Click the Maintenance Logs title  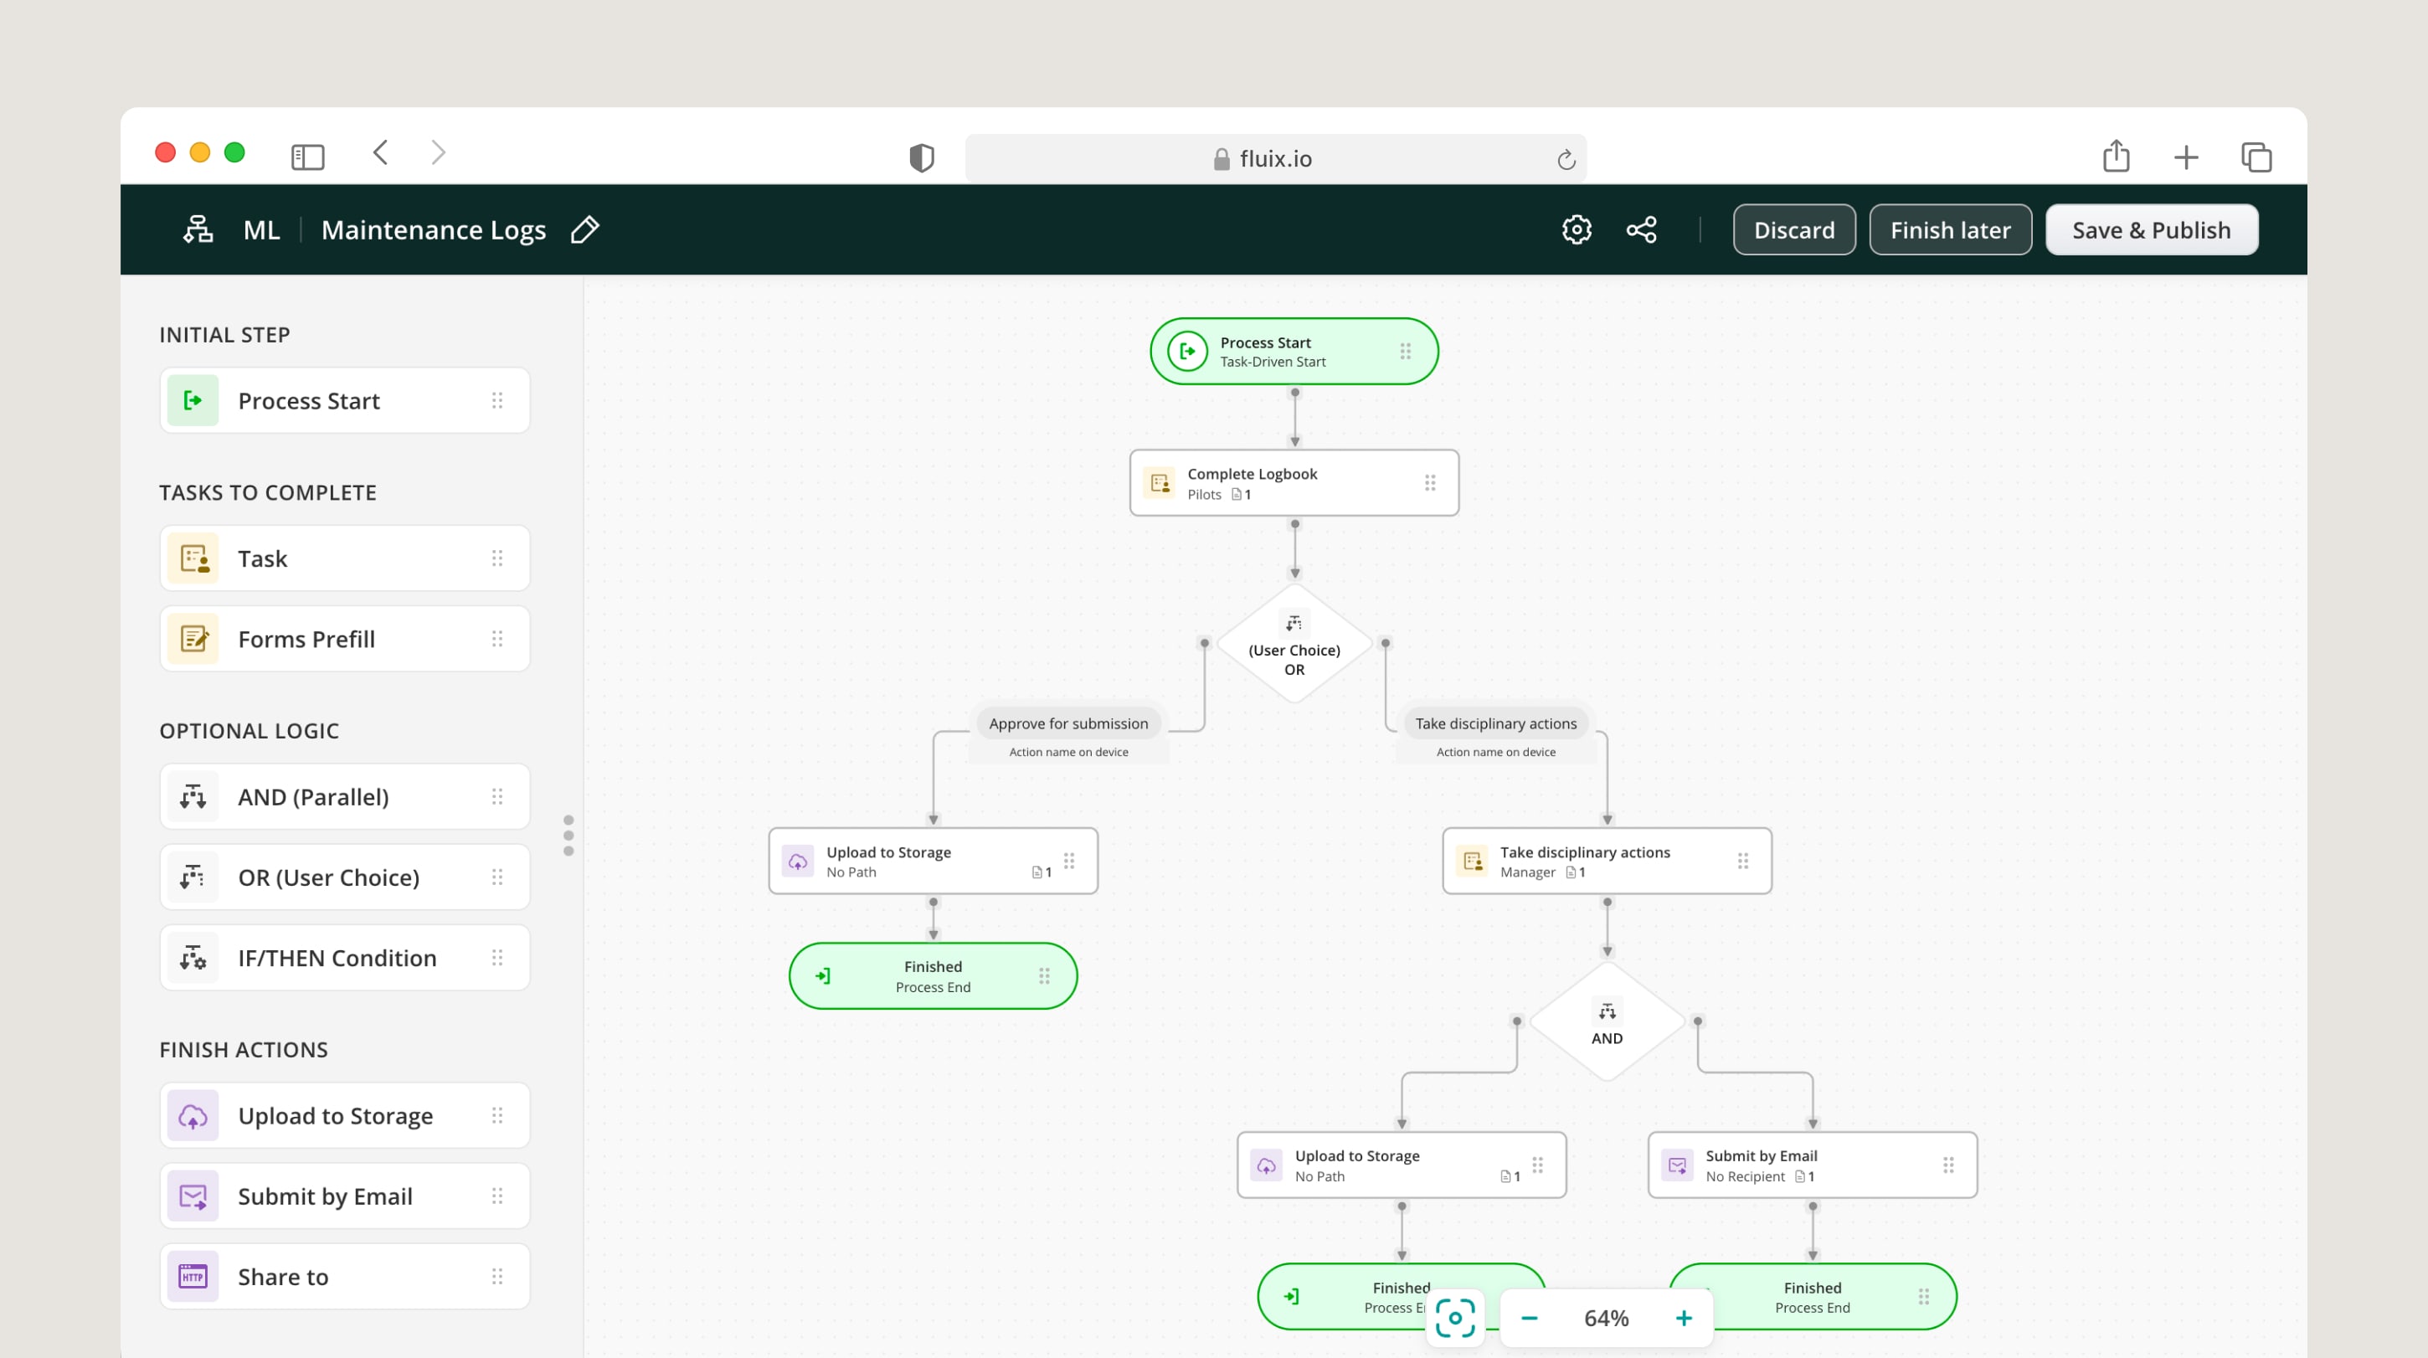[x=434, y=229]
